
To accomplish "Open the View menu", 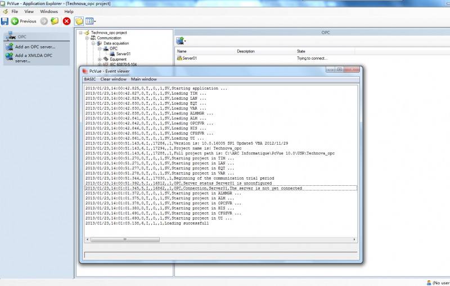I will (x=29, y=11).
